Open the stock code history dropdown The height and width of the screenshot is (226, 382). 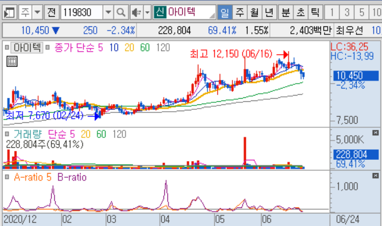[x=109, y=12]
